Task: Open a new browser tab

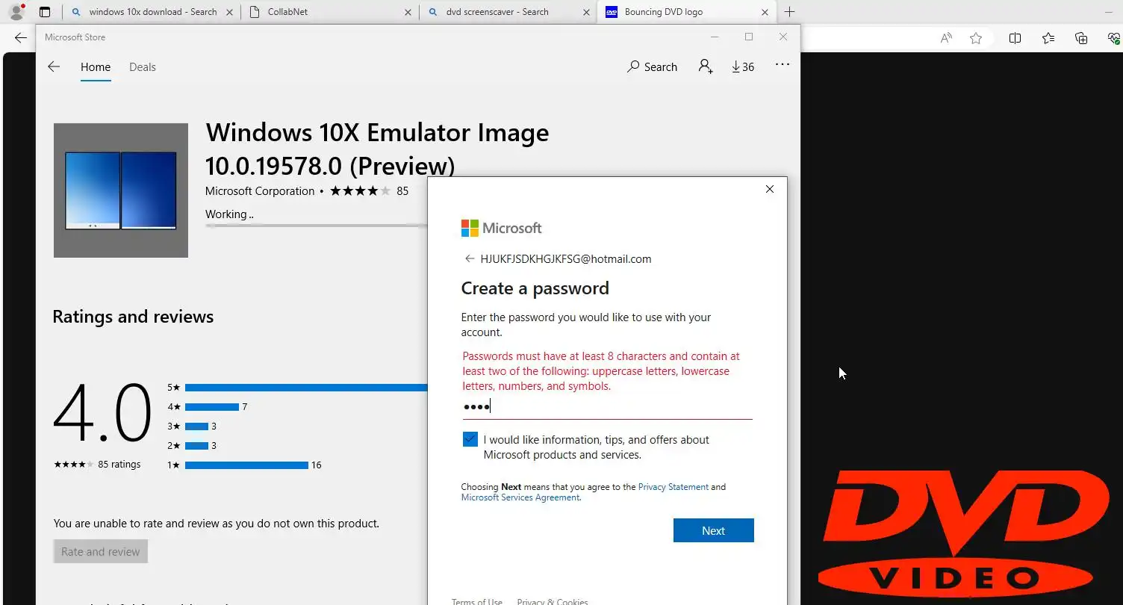Action: coord(789,12)
